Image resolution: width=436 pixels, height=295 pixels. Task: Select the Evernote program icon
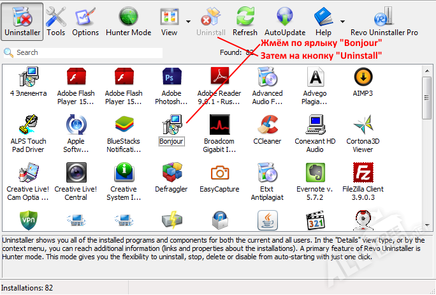click(315, 177)
